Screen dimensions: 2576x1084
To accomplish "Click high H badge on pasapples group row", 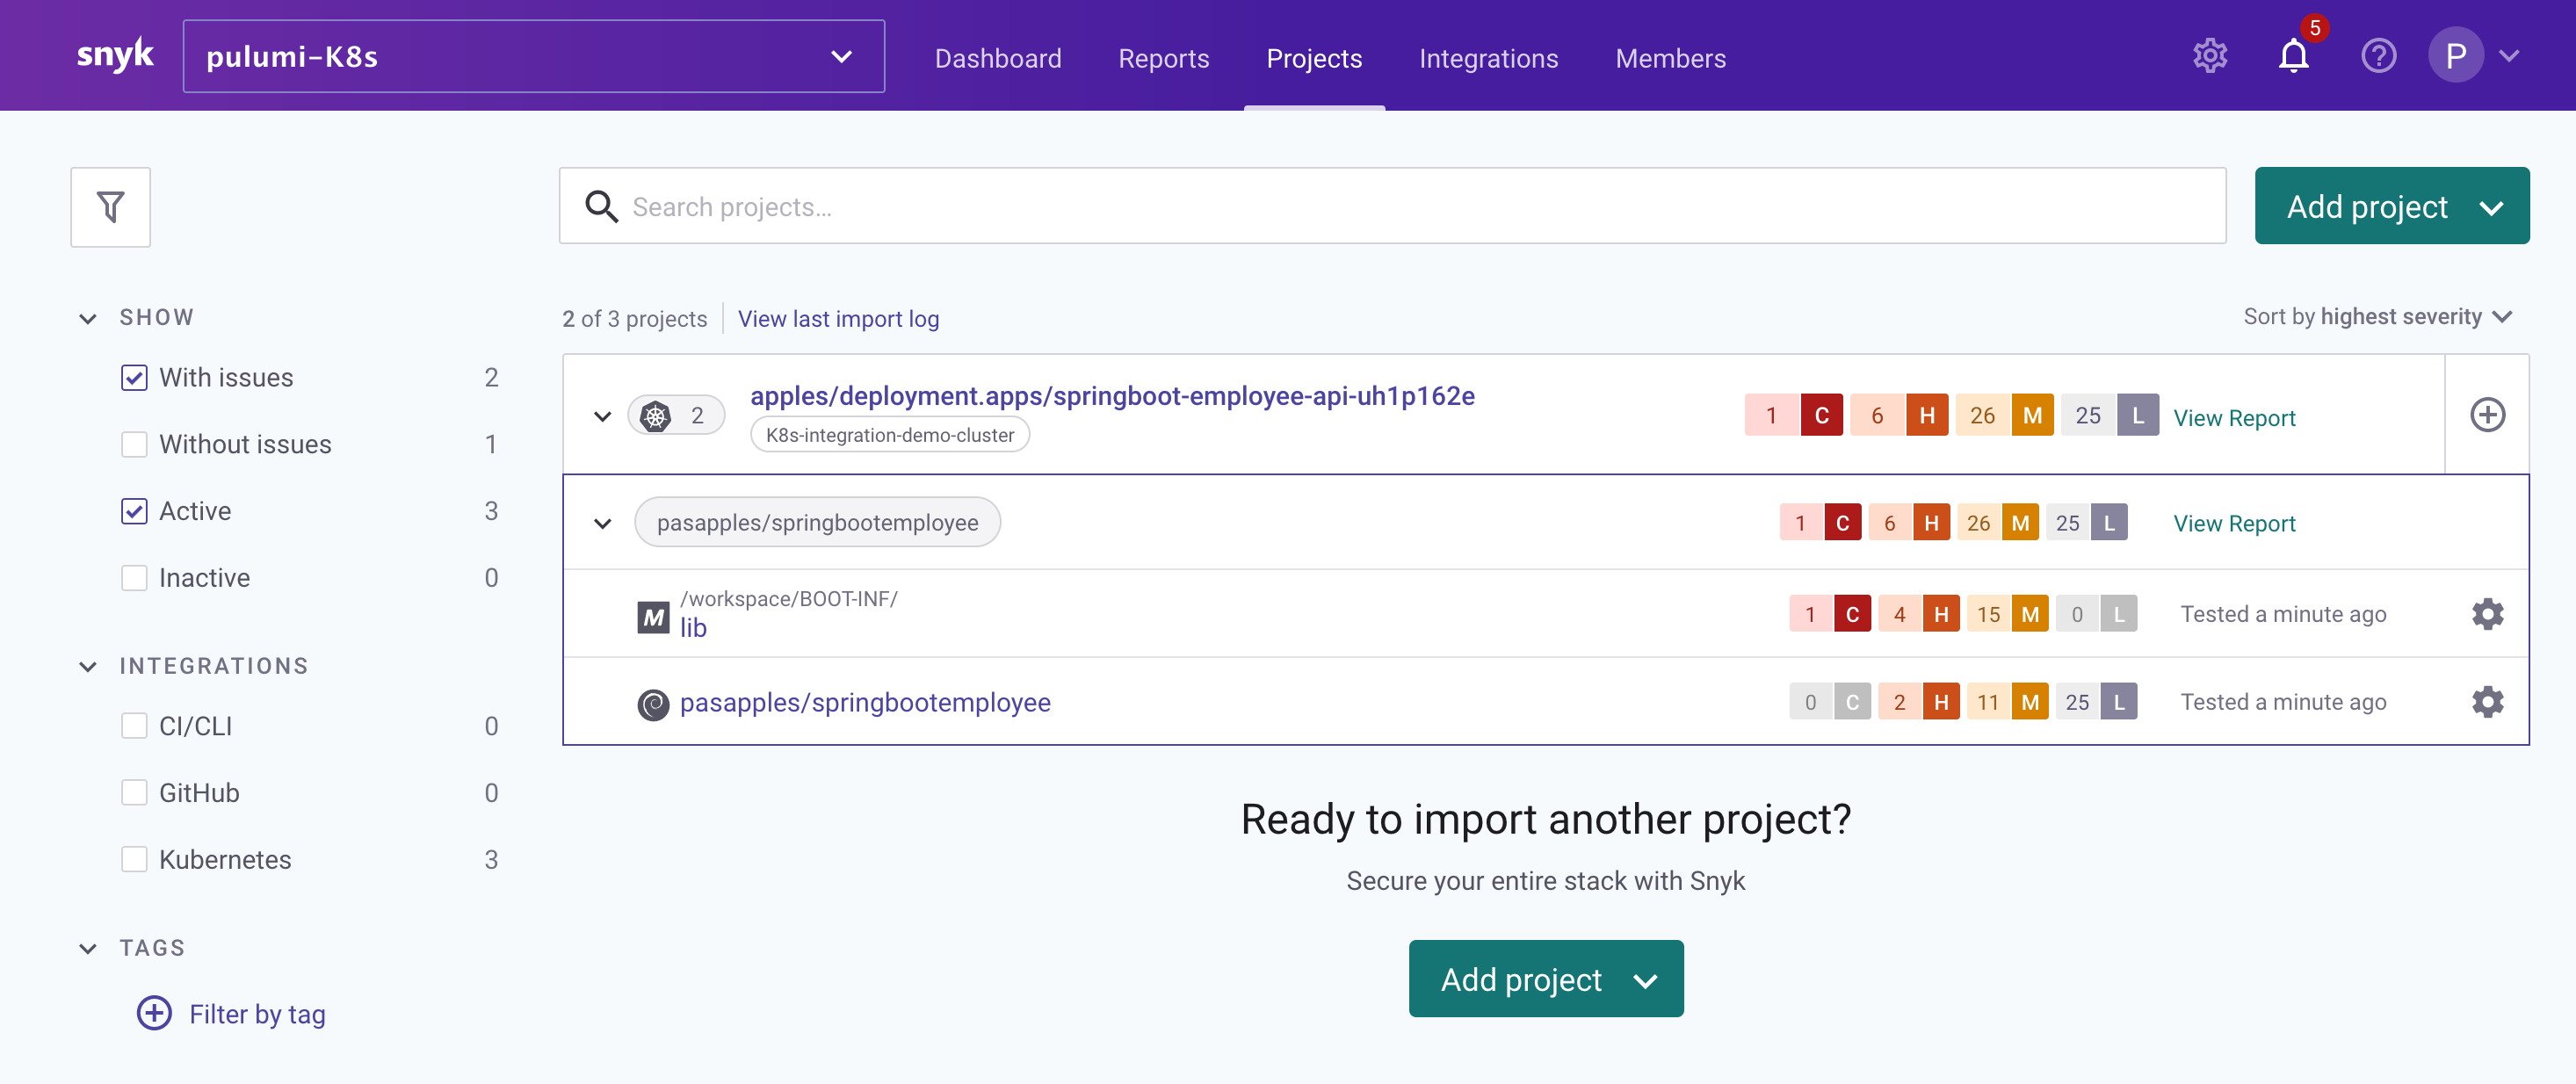I will pos(1931,523).
